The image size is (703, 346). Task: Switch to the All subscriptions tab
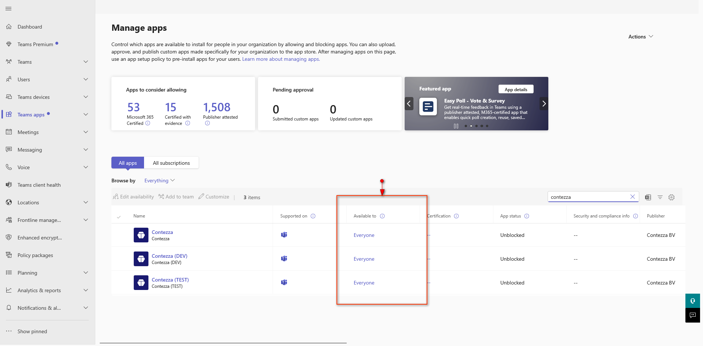tap(171, 163)
